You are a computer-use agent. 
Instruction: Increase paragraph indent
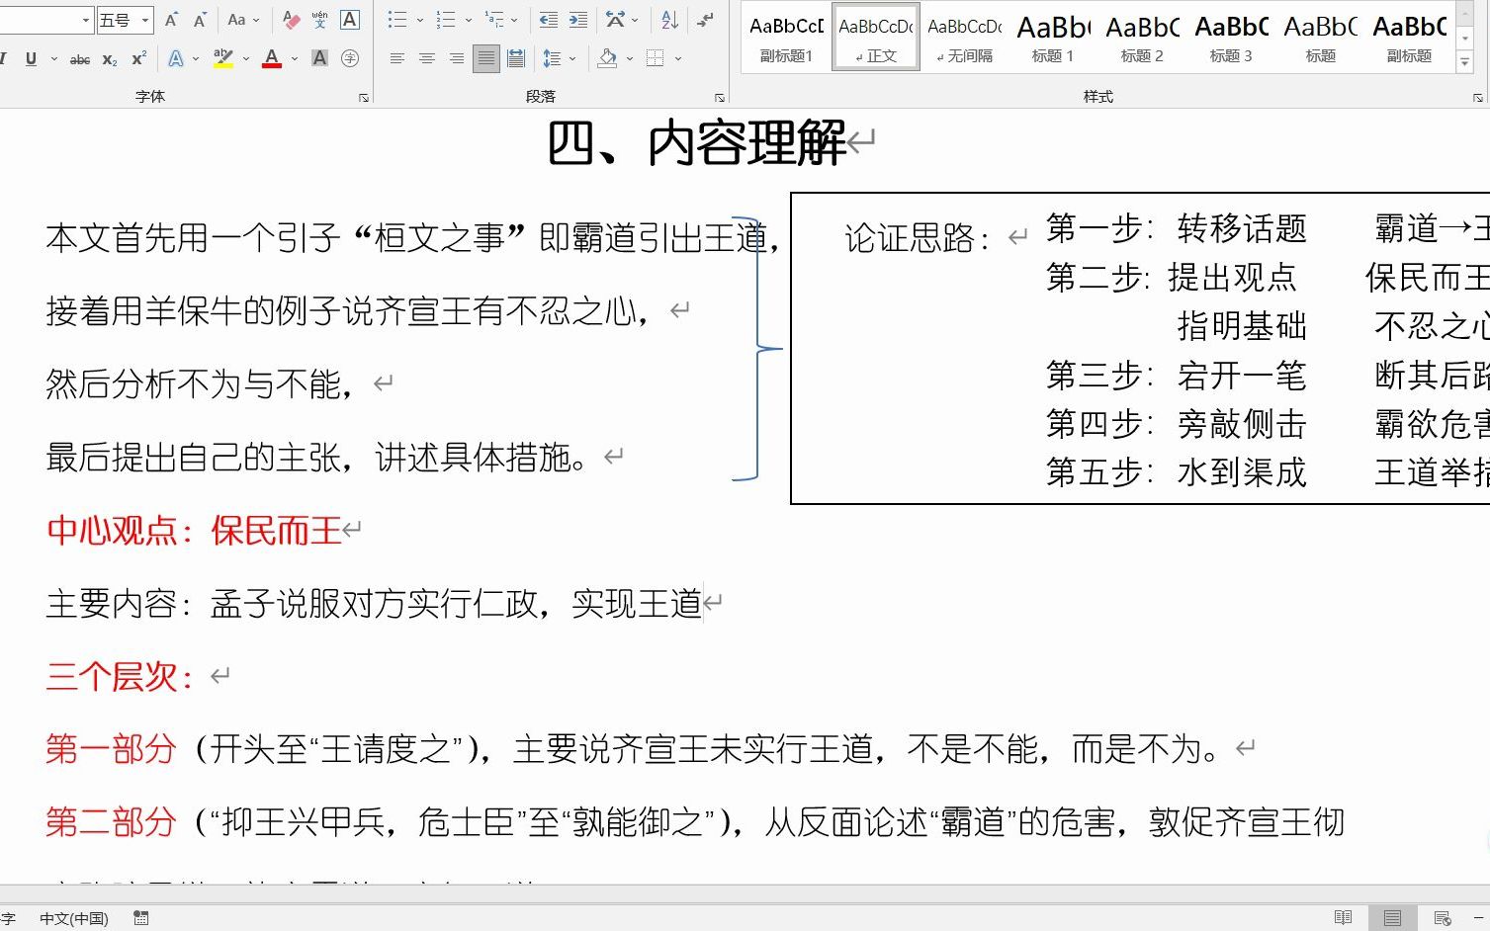coord(578,20)
